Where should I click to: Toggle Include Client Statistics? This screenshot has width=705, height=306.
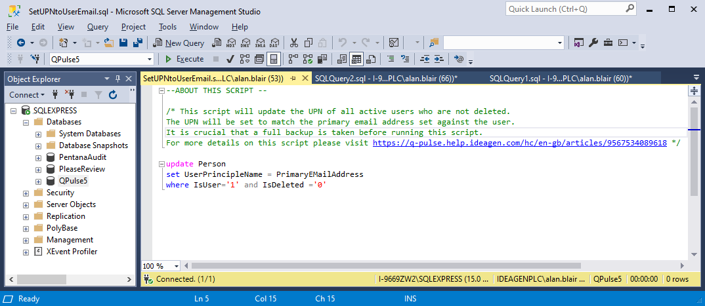[322, 59]
